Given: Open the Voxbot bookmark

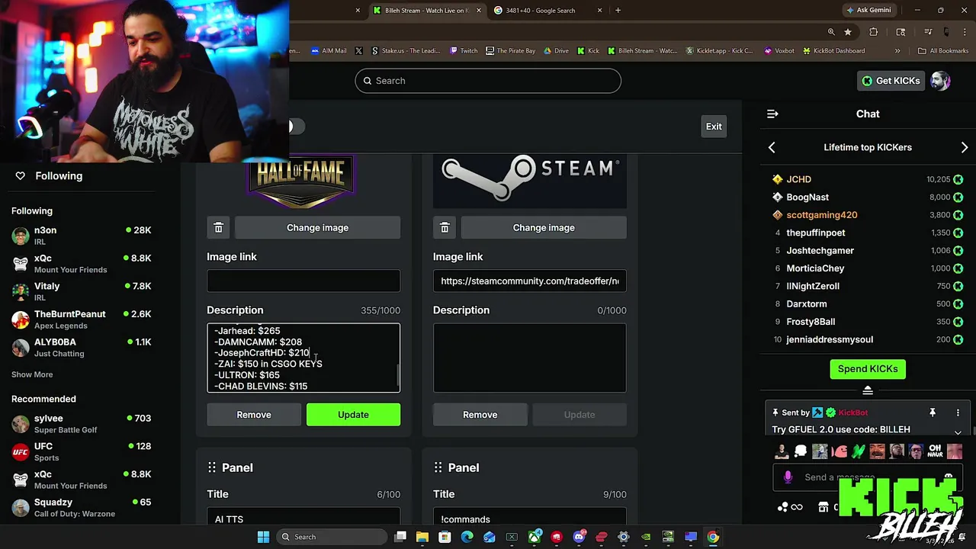Looking at the screenshot, I should (779, 51).
